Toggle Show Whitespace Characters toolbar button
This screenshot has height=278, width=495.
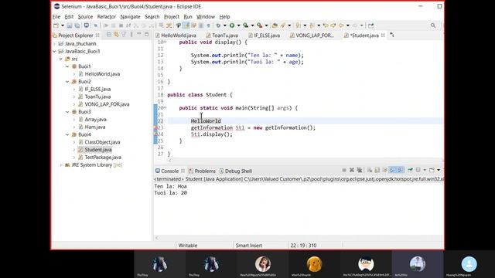coord(209,25)
